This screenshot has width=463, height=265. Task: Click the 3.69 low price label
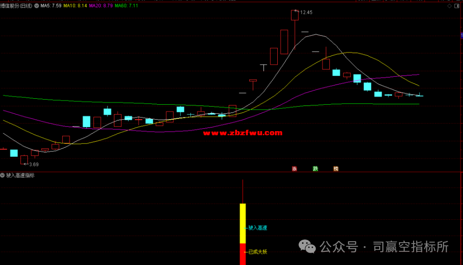(x=34, y=164)
